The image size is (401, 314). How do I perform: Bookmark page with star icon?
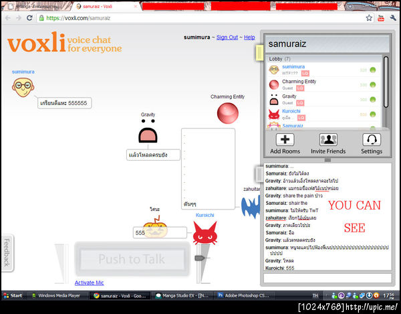[369, 18]
